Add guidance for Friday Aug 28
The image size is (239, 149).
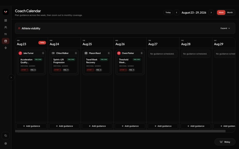196,126
